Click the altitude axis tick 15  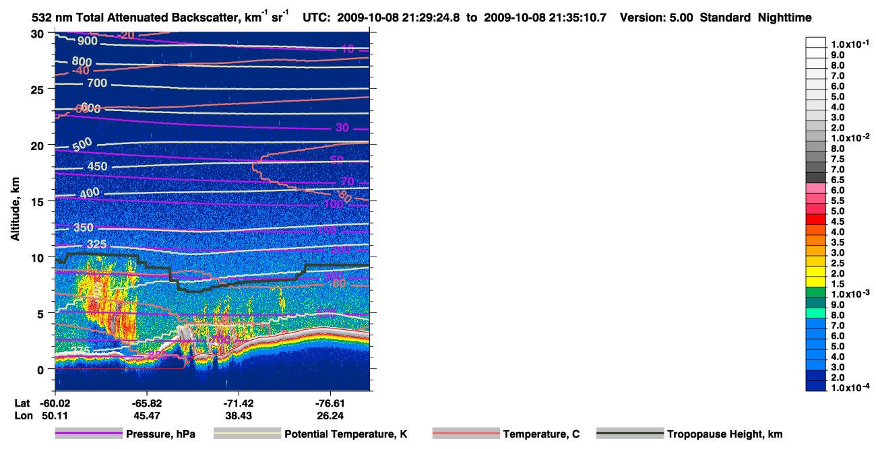(39, 201)
